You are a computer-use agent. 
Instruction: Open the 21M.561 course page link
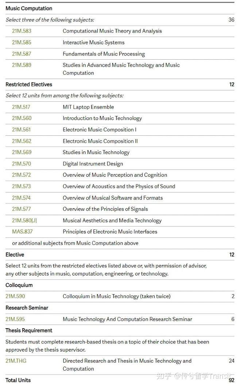point(21,130)
